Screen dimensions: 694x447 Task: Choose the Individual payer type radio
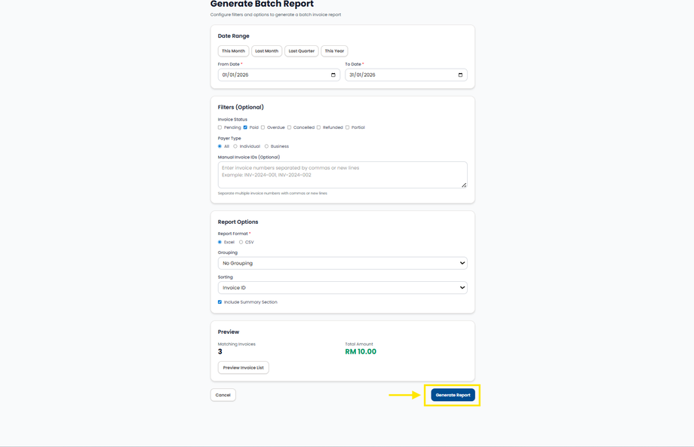tap(235, 146)
